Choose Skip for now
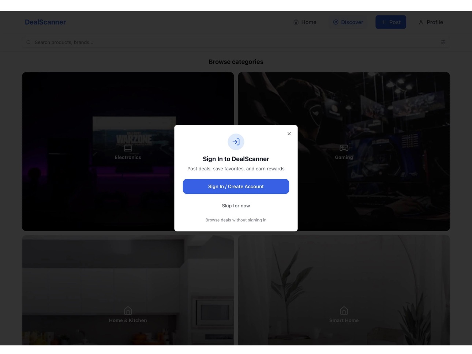Screen dimensions: 472x354 point(236,206)
